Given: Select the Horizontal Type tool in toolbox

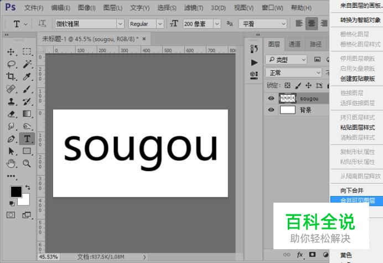Looking at the screenshot, I should pos(27,139).
